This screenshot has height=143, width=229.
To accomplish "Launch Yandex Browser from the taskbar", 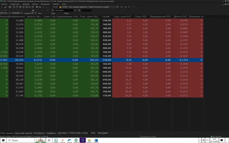I will tap(63, 140).
